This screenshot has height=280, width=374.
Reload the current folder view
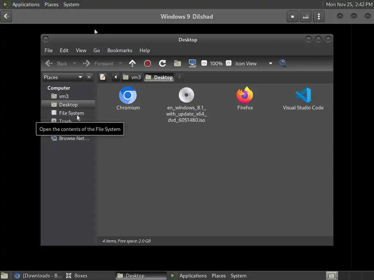(163, 63)
